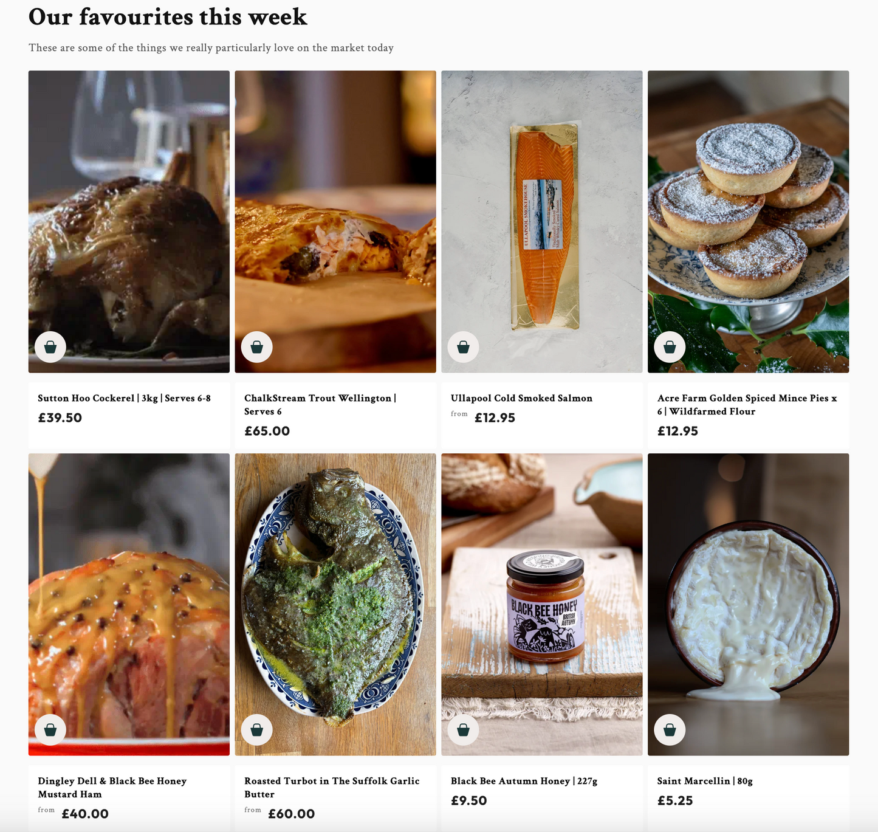Add Sutton Hoo Cockerel to basket
The height and width of the screenshot is (832, 878).
coord(50,347)
